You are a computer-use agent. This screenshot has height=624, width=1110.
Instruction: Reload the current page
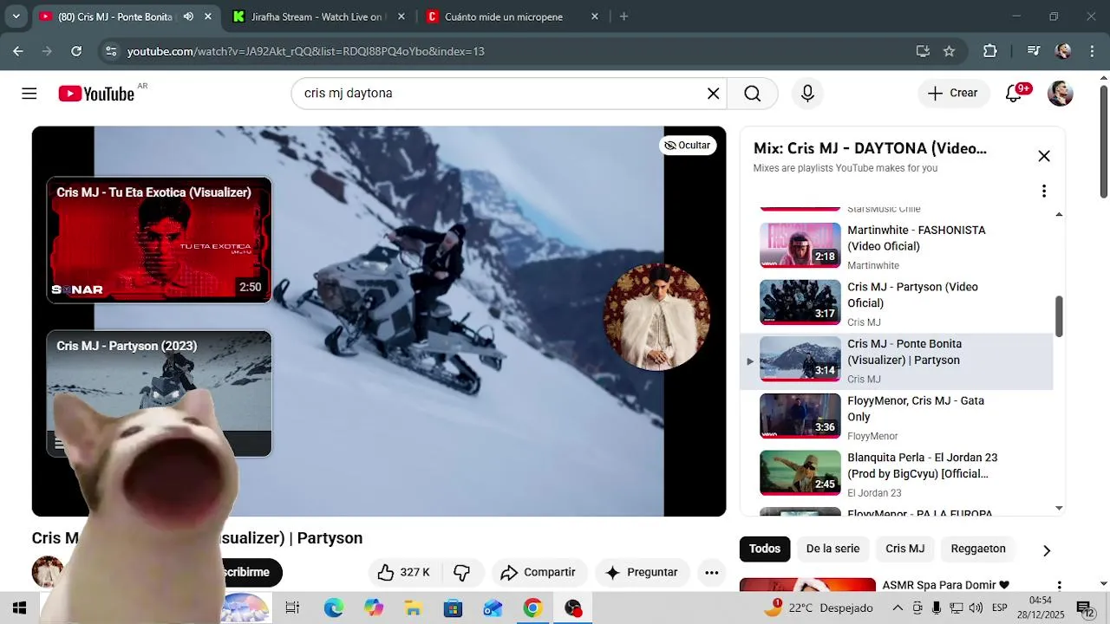click(76, 51)
